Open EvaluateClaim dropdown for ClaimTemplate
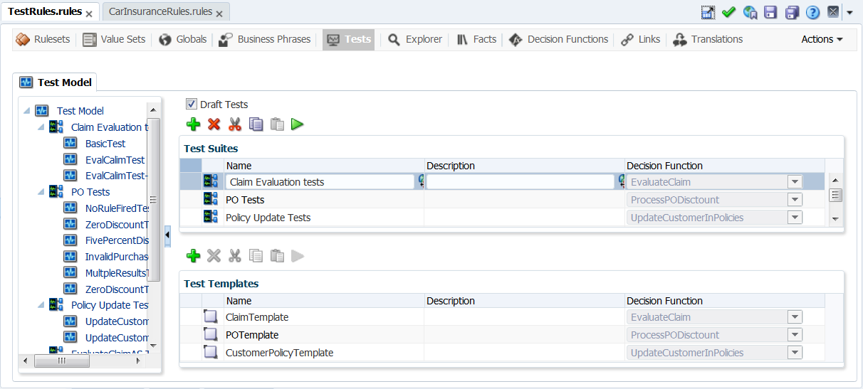 pos(795,317)
